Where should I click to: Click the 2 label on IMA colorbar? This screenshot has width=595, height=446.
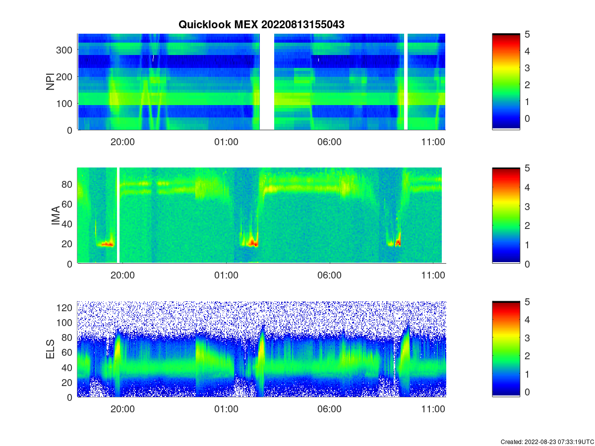click(x=527, y=225)
